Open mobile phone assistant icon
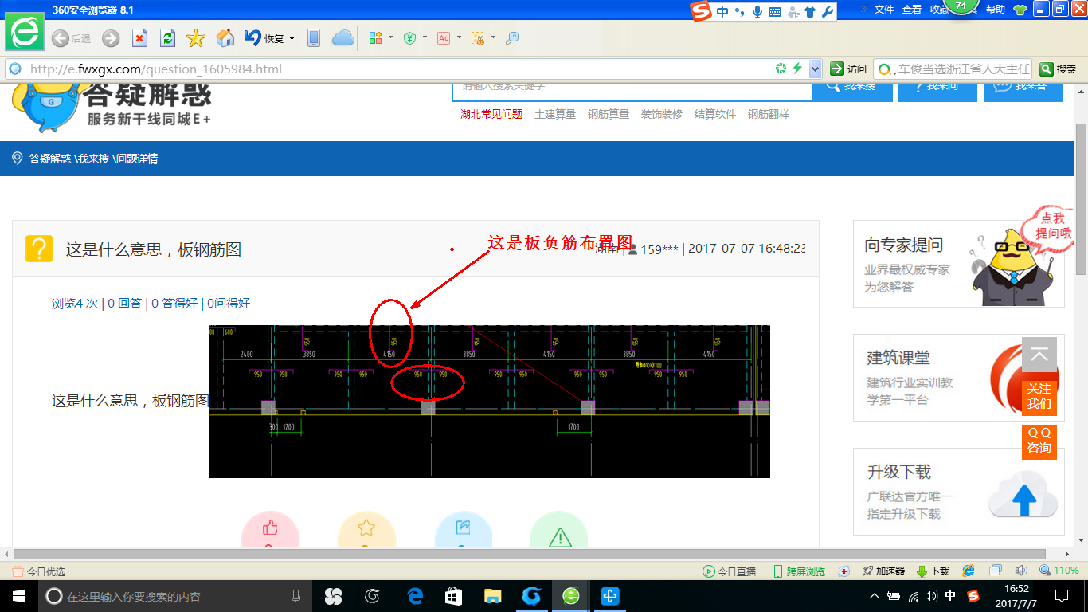Screen dimensions: 1088x612 point(314,38)
